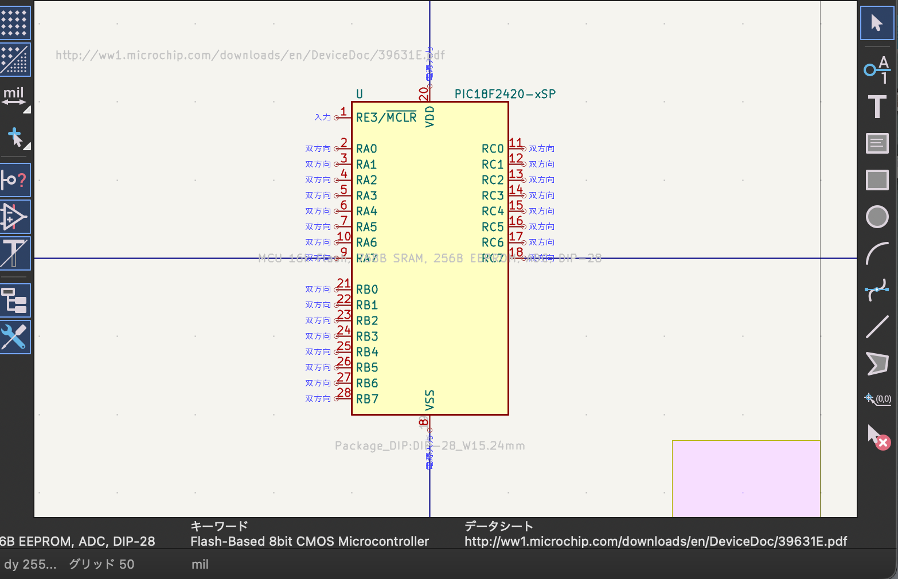Select the VDD pin label

click(x=430, y=116)
